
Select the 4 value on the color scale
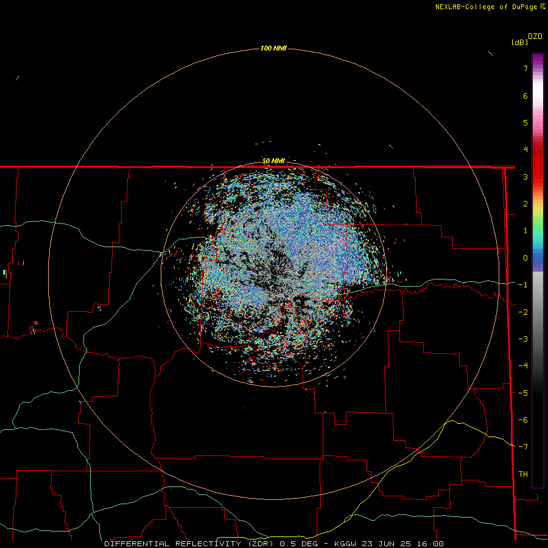coord(525,150)
